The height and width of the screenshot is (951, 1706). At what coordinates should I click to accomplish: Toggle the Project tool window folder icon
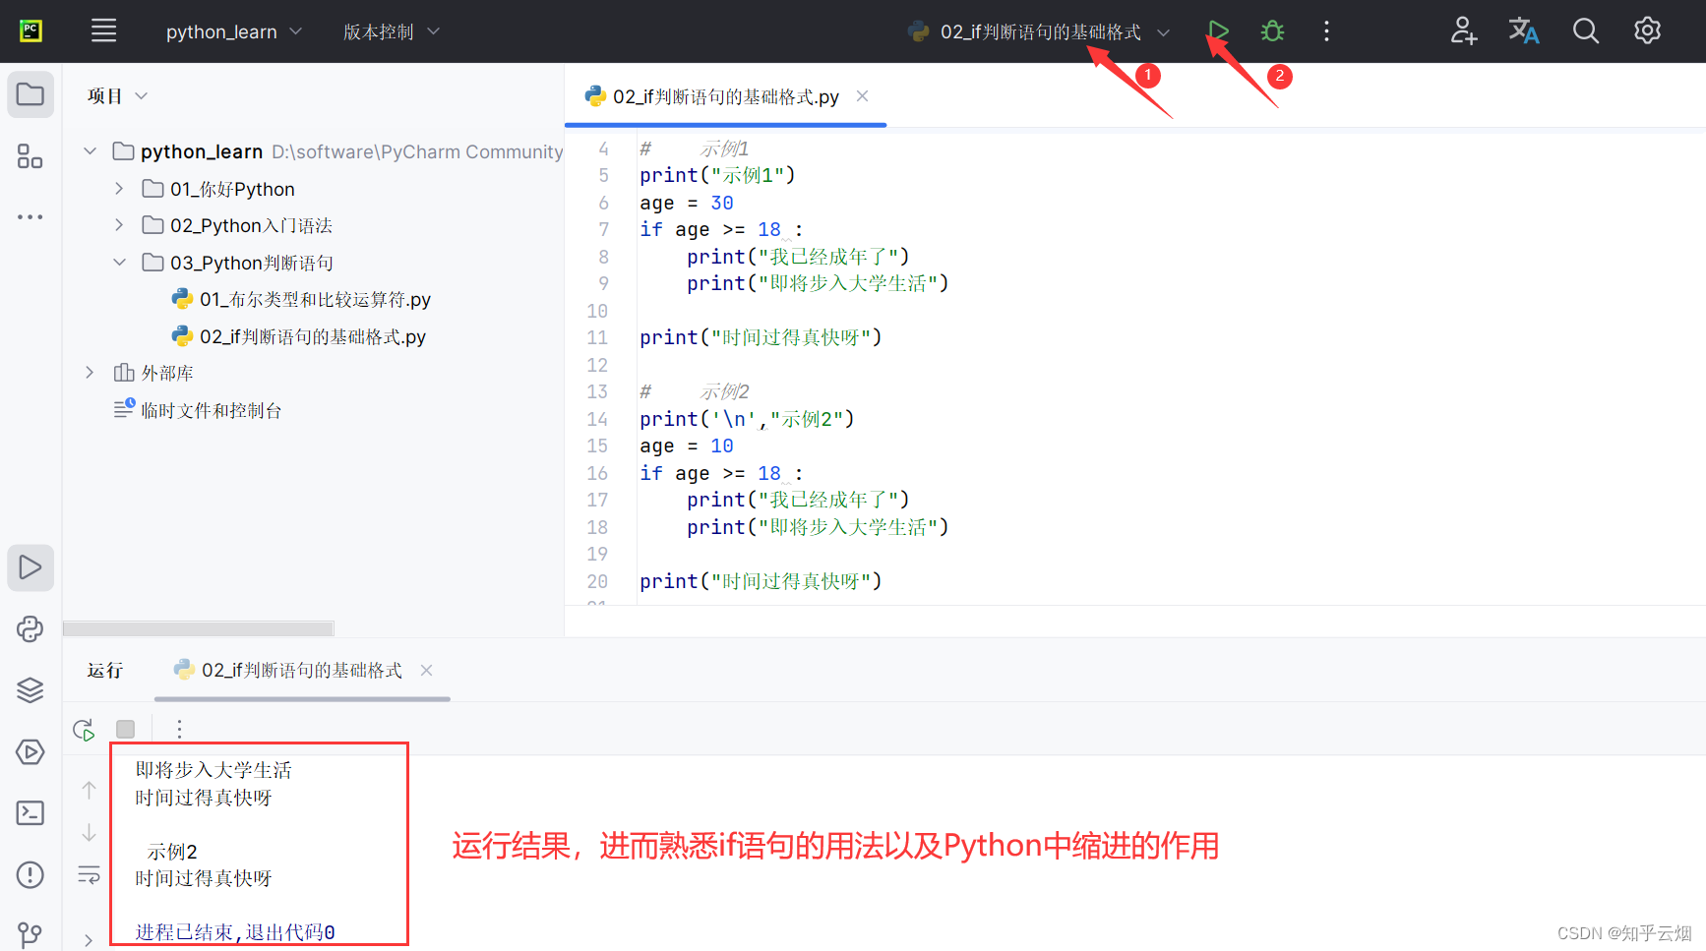[30, 95]
